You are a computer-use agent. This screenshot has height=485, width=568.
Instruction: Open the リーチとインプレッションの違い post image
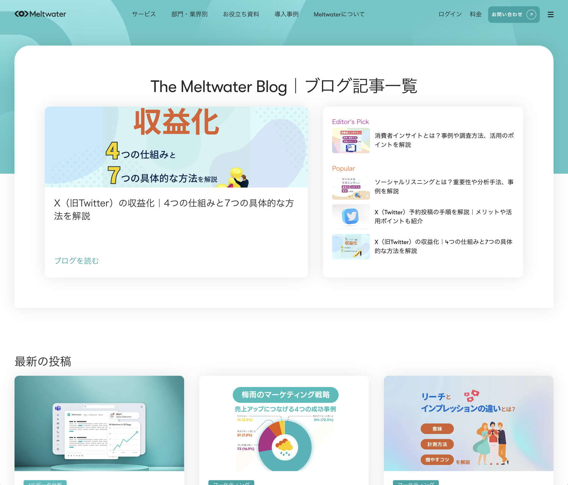[x=469, y=423]
